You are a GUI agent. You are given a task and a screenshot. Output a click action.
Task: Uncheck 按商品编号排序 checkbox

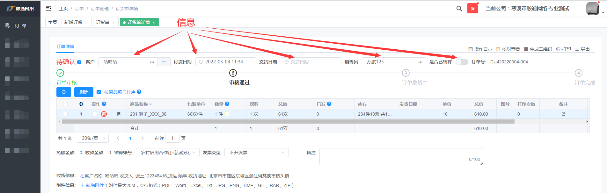tap(99, 92)
